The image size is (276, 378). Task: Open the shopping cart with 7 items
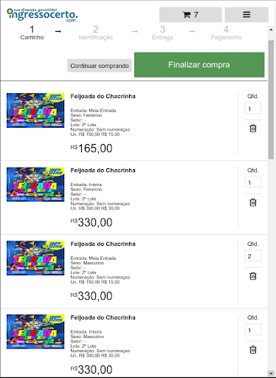tap(190, 15)
